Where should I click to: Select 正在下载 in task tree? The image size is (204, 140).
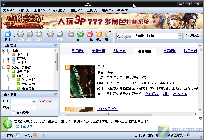(23, 55)
